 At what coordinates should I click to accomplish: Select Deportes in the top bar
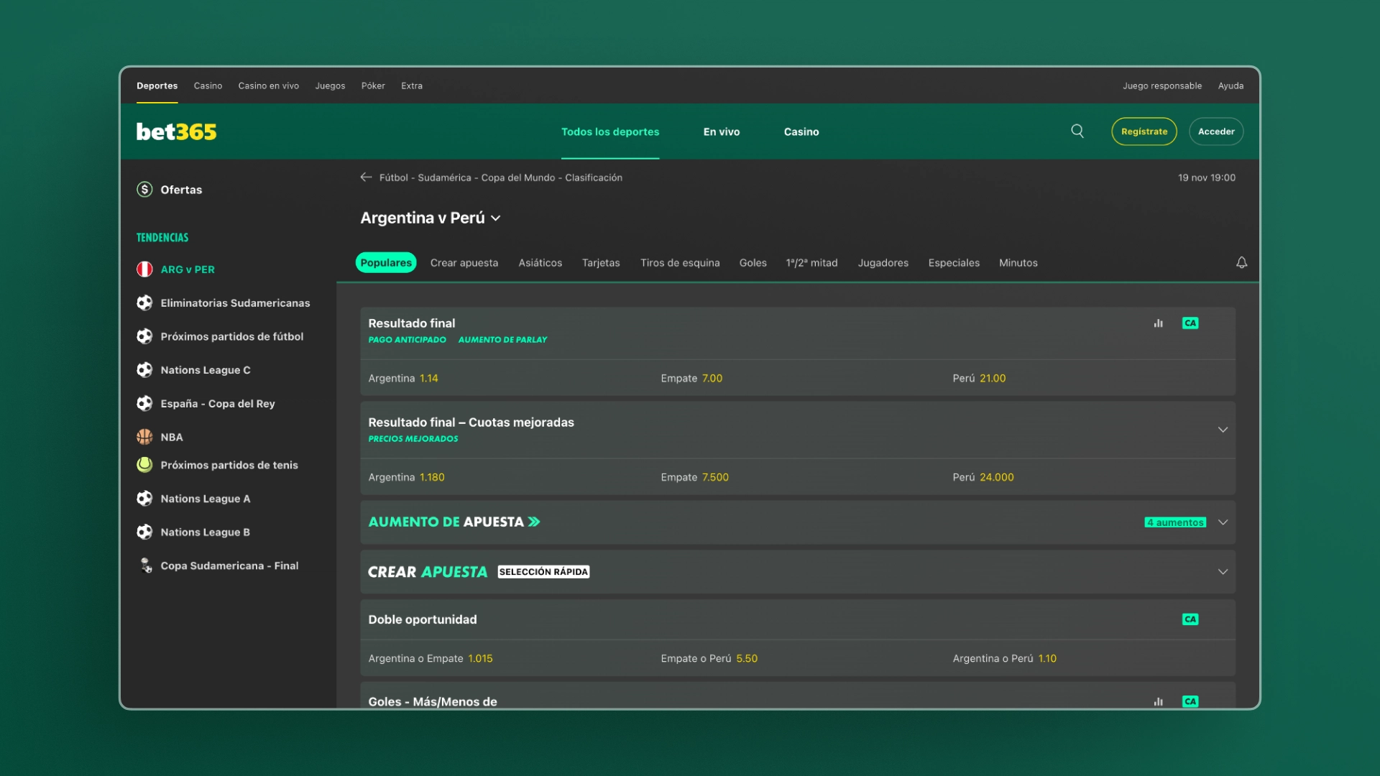click(x=157, y=86)
